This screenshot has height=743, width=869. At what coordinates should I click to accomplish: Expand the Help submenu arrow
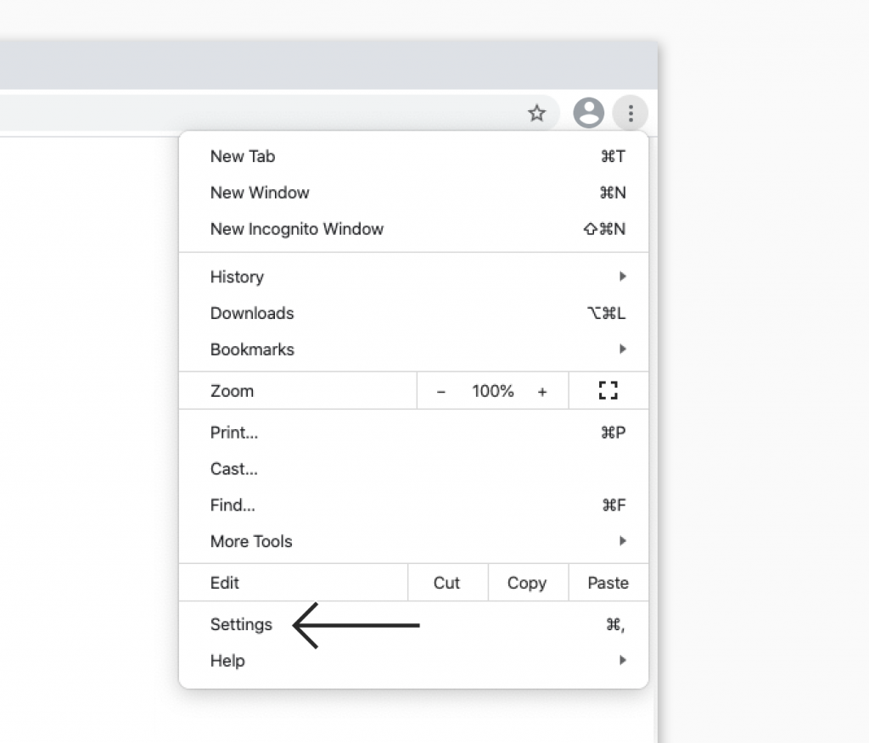[623, 660]
